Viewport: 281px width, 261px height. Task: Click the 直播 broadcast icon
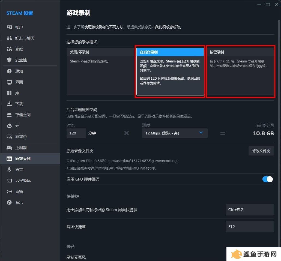9,191
